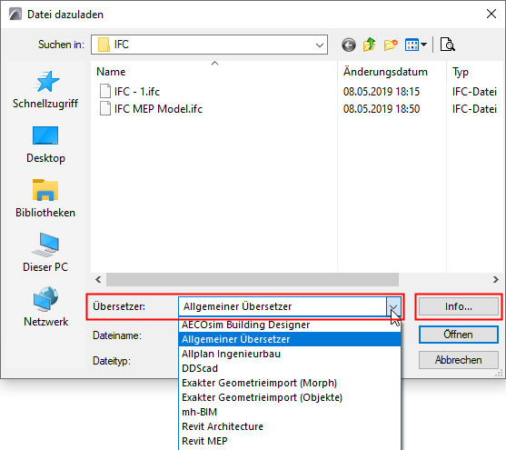Open Bibliotheken in the sidebar

[x=45, y=199]
